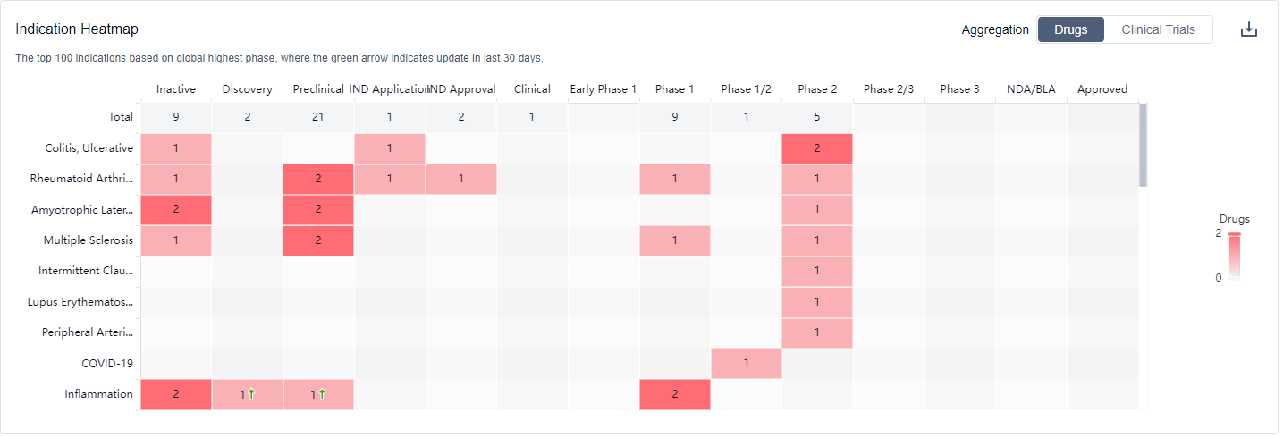Click the Total Preclinical count 21

coord(318,117)
